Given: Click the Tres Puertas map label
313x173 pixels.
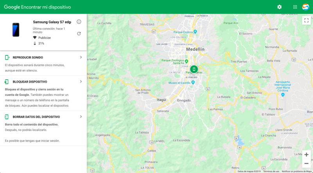Looking at the screenshot, I should coord(239,62).
